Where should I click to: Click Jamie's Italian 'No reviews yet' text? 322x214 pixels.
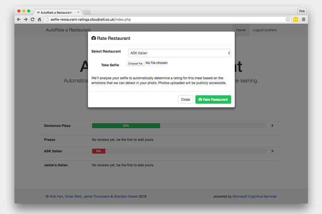tap(123, 165)
